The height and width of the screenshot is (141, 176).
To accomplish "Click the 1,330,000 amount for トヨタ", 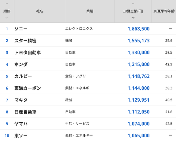I will tap(139, 53).
